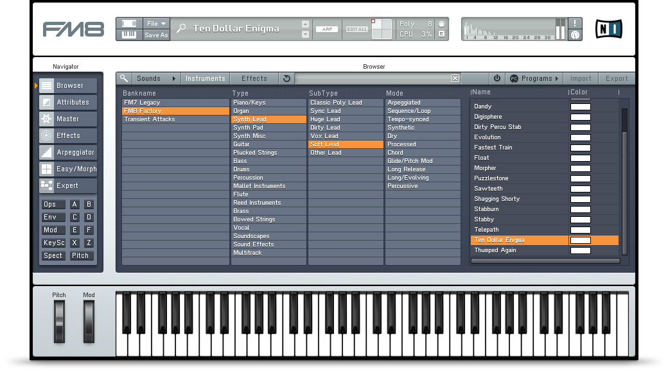Screen dimensions: 668x385
Task: Open the KeySc expert page
Action: 53,243
